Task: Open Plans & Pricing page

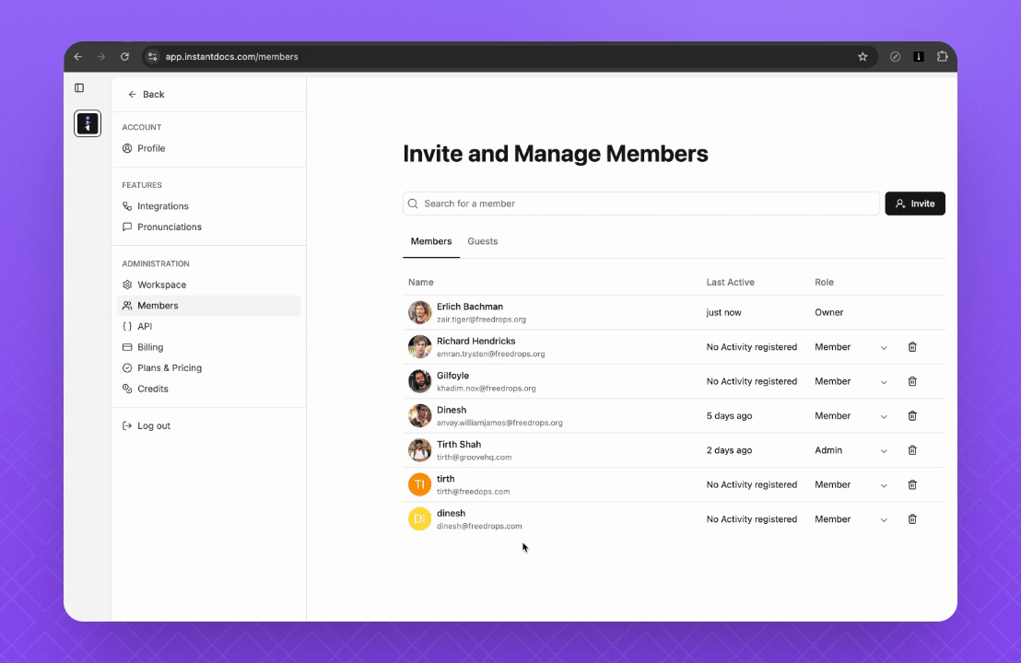Action: (209, 368)
